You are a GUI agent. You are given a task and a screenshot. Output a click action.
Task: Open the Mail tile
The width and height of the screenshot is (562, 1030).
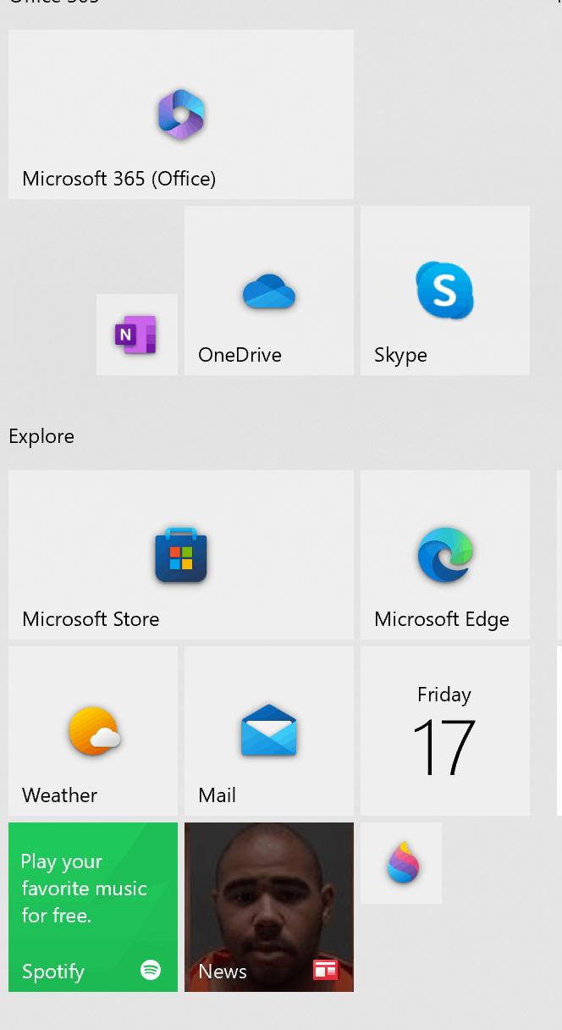click(x=269, y=731)
